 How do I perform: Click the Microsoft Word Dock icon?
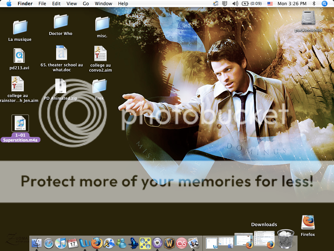coord(85,243)
